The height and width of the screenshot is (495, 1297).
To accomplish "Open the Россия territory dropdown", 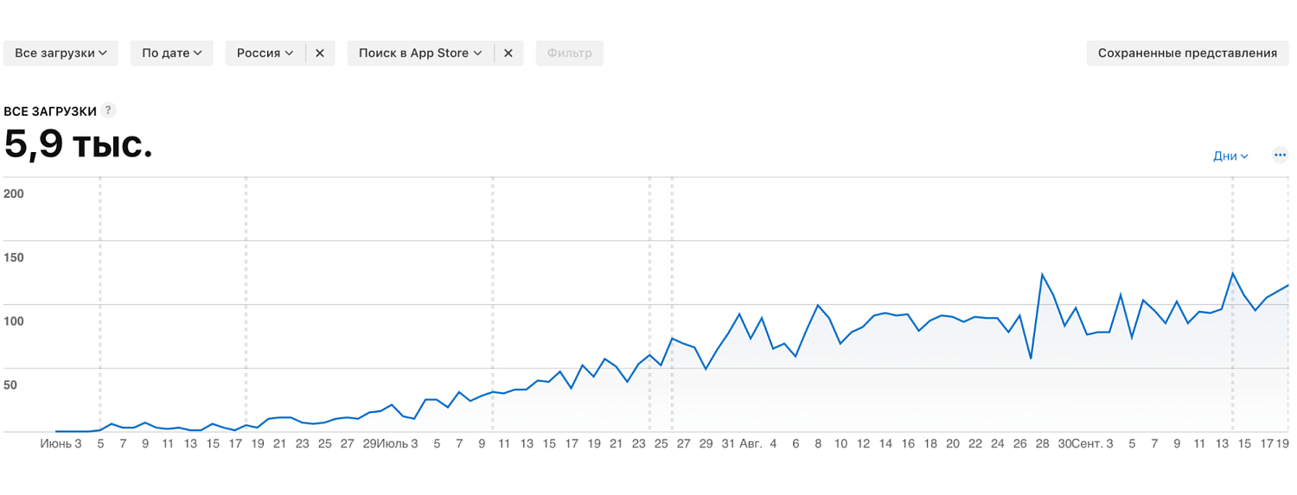I will tap(265, 53).
